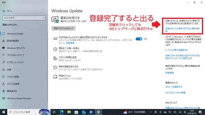Image resolution: width=205 pixels, height=115 pixels.
Task: Open 拡張セキュリティ更新プログラムに関する詳細 link
Action: click(x=182, y=30)
